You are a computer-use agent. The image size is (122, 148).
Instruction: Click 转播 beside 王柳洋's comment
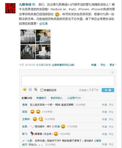point(104,119)
